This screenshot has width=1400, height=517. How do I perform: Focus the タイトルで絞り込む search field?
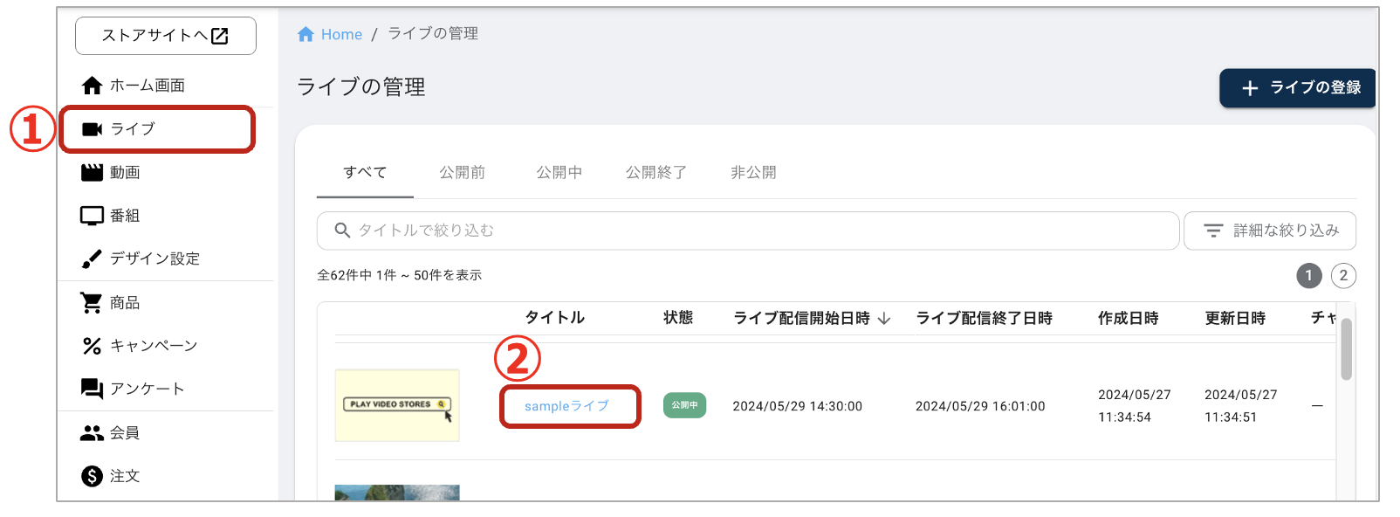tap(748, 231)
